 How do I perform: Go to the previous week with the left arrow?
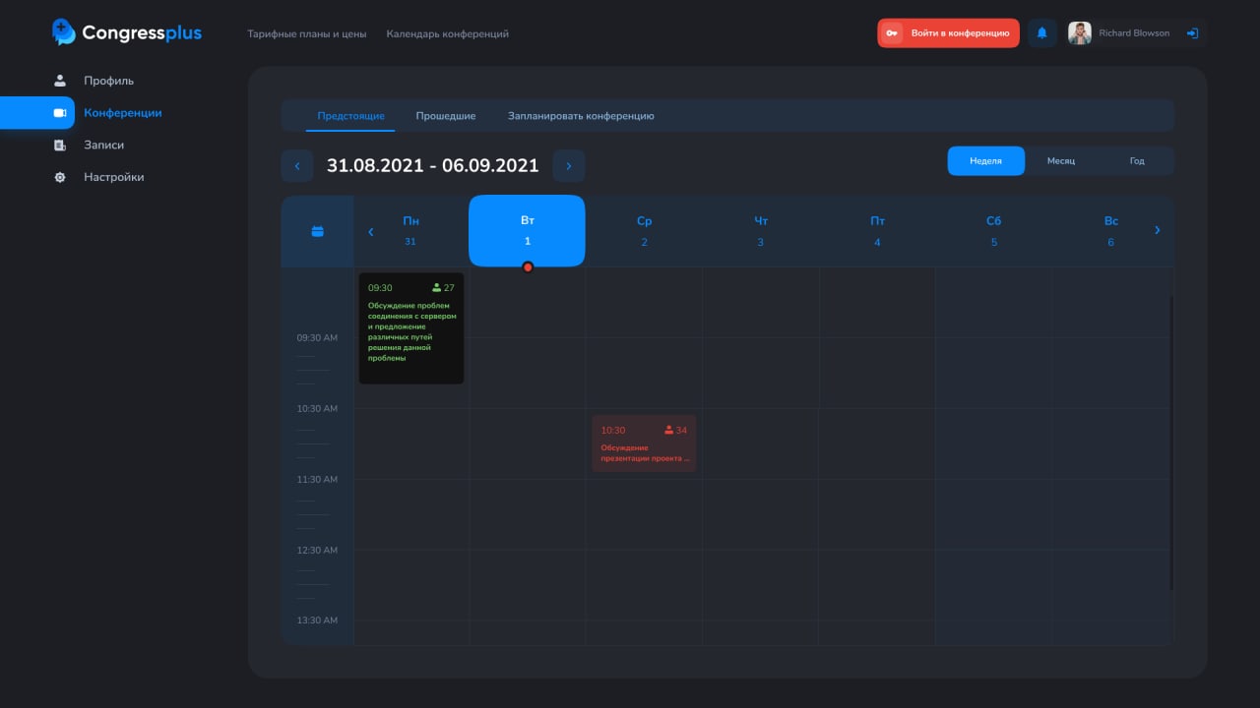(x=297, y=166)
